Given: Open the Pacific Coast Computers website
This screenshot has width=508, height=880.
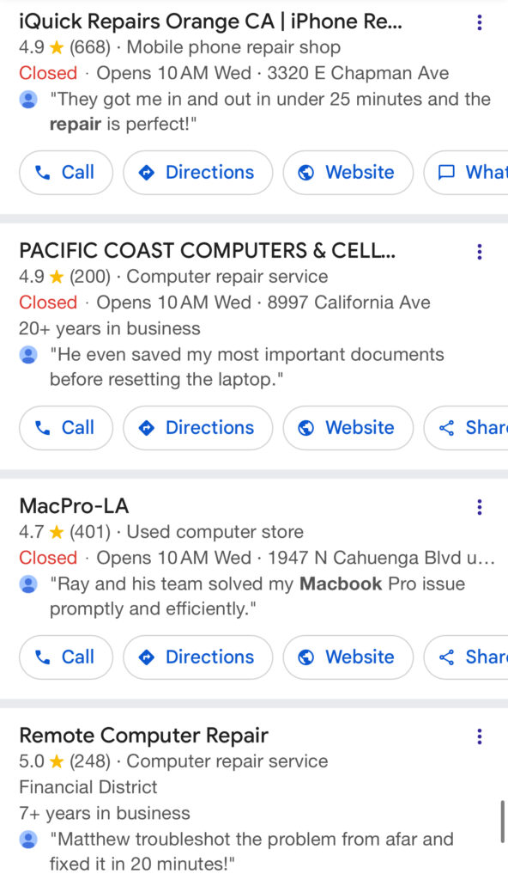Looking at the screenshot, I should point(348,428).
